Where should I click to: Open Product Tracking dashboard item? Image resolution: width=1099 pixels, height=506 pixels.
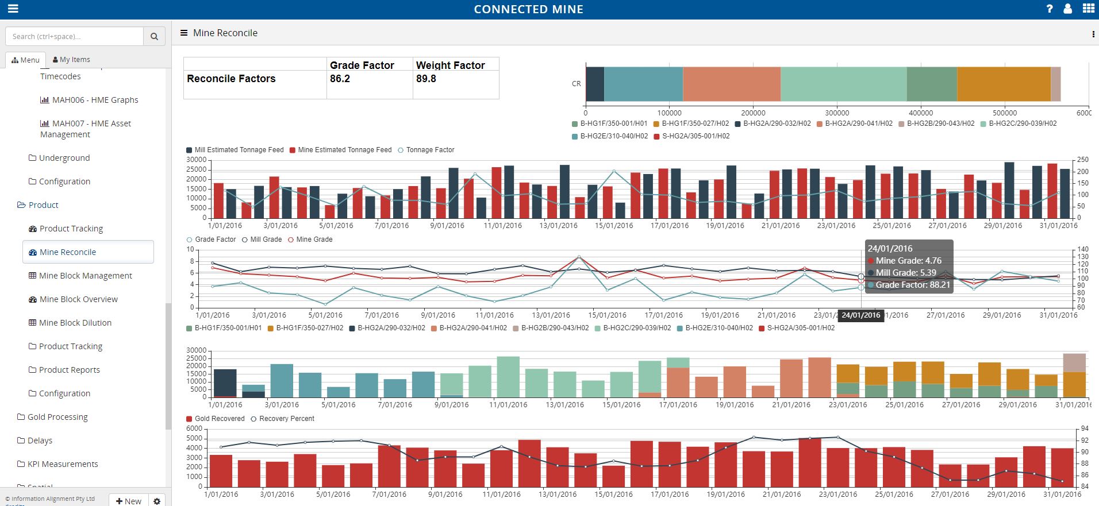66,229
